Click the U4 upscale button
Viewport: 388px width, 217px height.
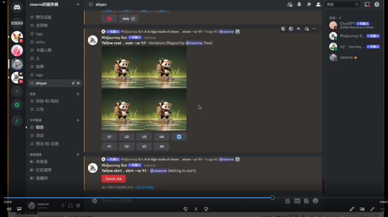coord(162,137)
